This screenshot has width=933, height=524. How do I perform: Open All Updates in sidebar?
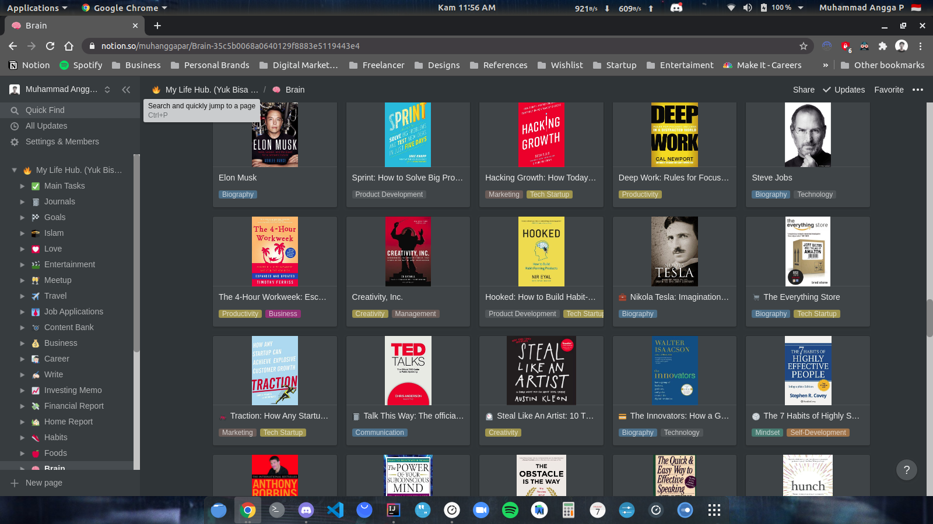70,126
